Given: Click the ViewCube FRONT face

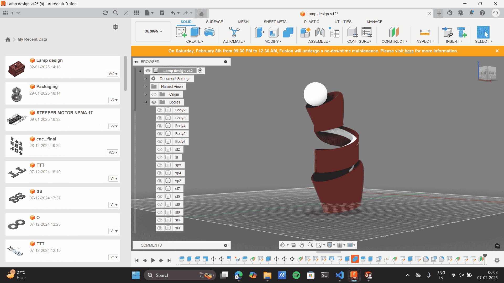Looking at the screenshot, I should pyautogui.click(x=483, y=73).
